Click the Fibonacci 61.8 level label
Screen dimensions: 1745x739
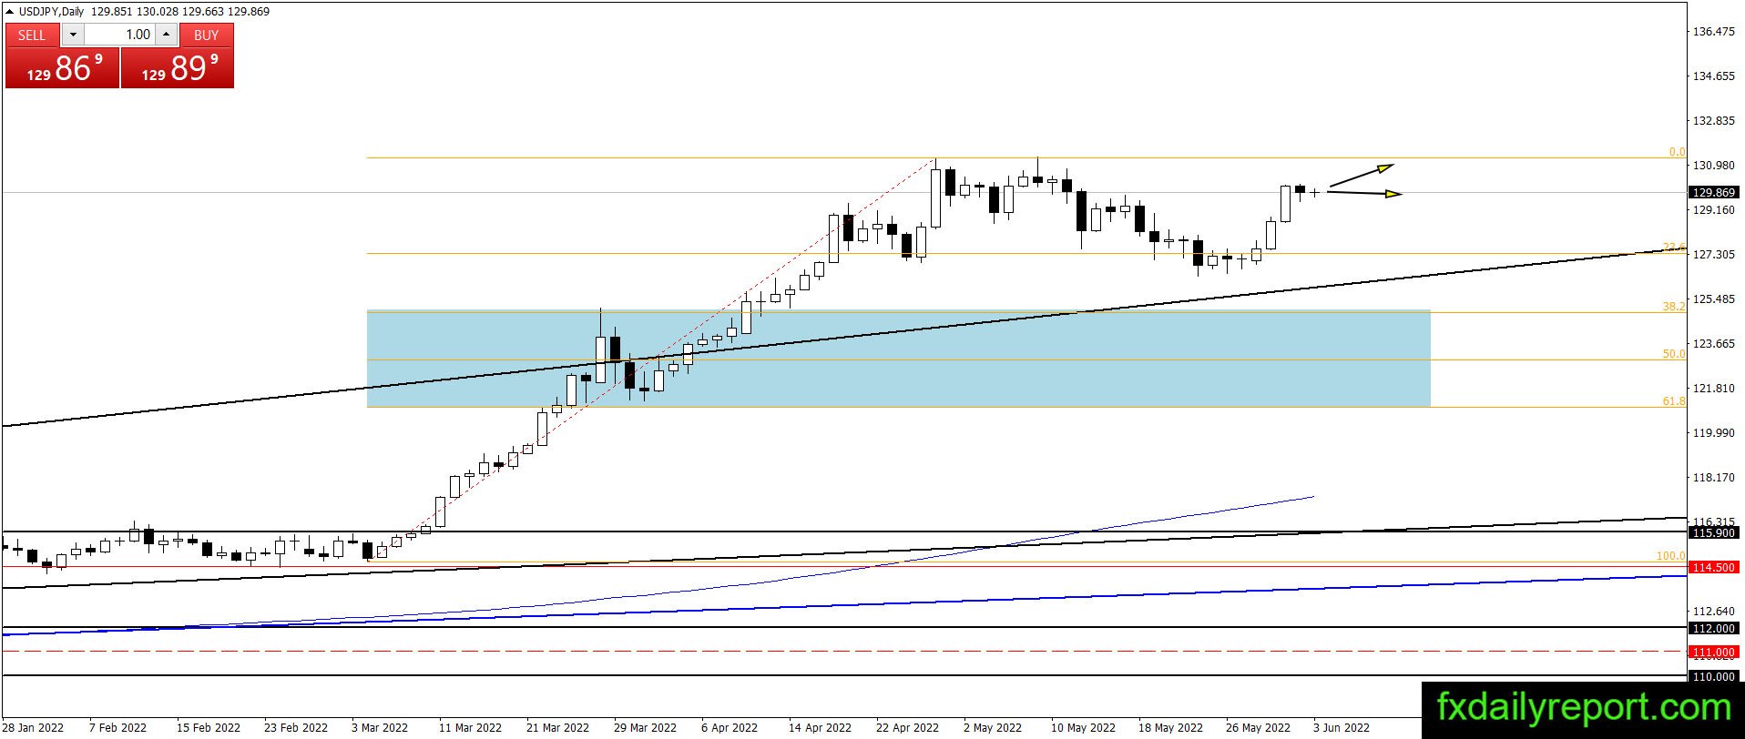pos(1674,401)
